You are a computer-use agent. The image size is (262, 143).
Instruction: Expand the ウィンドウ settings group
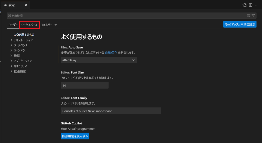tap(11, 50)
